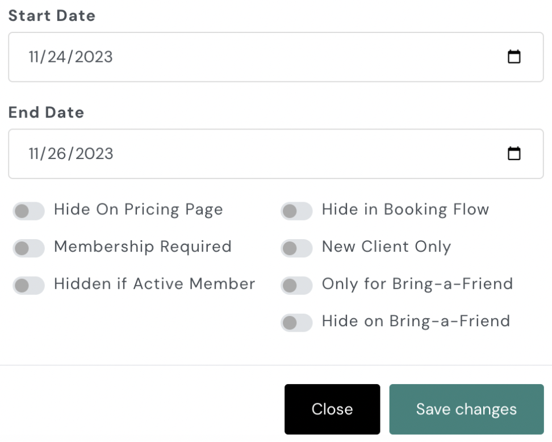This screenshot has height=442, width=552.
Task: Click the Start Date input field
Action: coord(256,57)
